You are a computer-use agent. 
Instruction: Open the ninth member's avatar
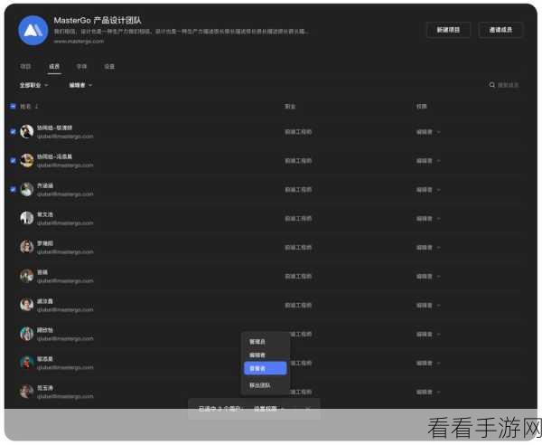click(x=26, y=363)
